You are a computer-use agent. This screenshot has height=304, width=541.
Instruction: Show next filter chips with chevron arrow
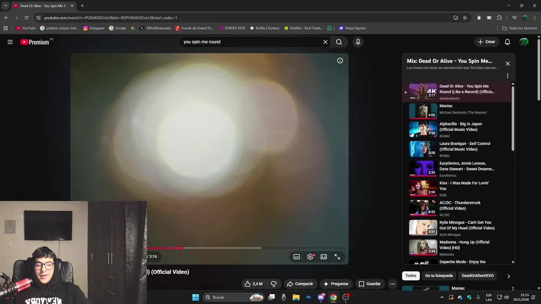[x=508, y=276]
